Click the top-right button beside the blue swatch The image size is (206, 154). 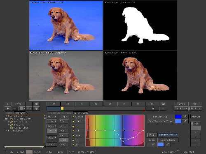pos(196,117)
